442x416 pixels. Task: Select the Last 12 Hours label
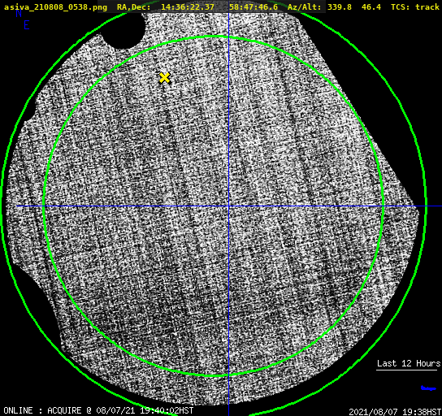click(x=409, y=363)
